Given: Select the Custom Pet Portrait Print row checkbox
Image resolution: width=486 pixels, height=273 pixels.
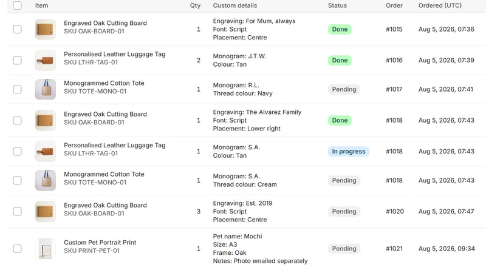Looking at the screenshot, I should coord(18,249).
